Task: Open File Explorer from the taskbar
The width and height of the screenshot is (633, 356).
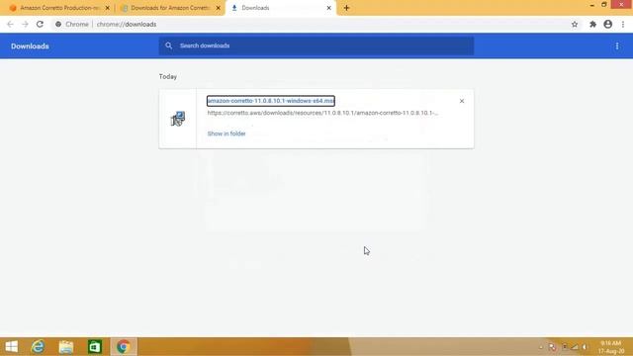Action: point(66,346)
